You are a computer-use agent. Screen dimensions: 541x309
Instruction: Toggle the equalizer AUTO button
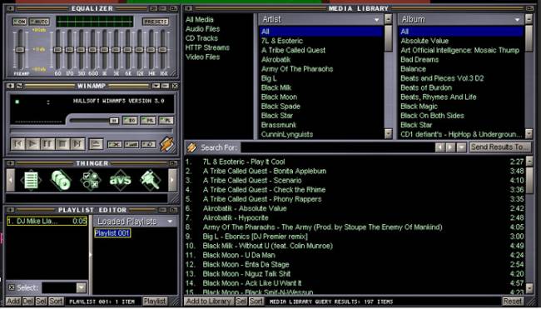click(x=39, y=22)
